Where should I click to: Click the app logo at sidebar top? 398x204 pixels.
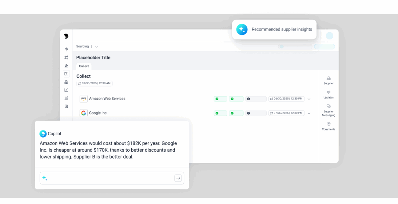66,36
